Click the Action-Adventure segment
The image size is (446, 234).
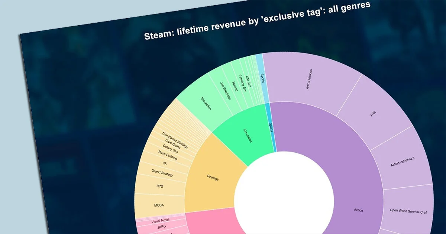403,161
